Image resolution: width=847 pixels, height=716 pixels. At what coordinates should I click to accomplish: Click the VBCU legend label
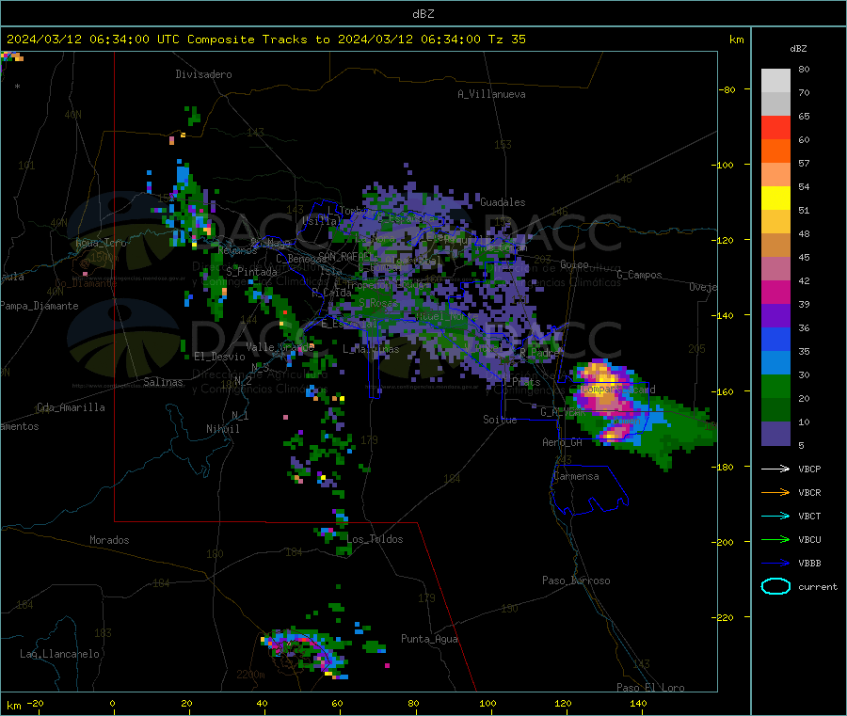[x=809, y=539]
